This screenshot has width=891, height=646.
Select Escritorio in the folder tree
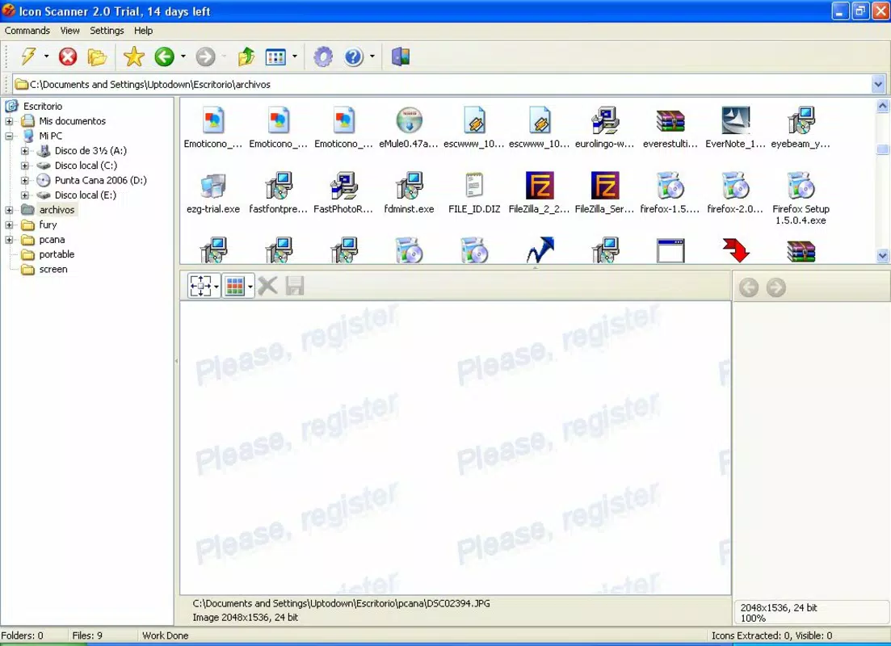coord(43,107)
